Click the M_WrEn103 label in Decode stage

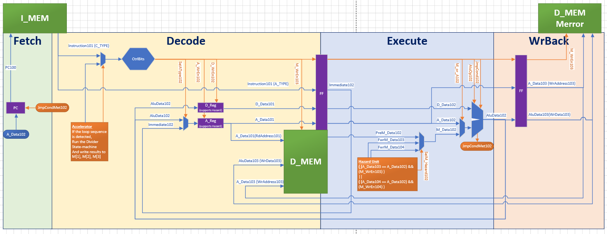pos(297,73)
